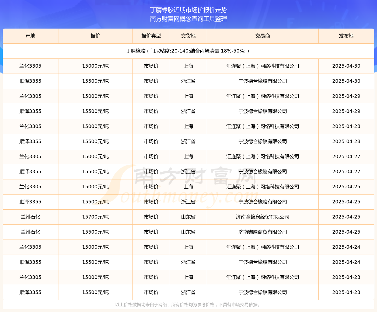Image resolution: width=377 pixels, height=312 pixels.
Task: Click the title 丁腈橡胶近期市场价报价走势
Action: (188, 10)
